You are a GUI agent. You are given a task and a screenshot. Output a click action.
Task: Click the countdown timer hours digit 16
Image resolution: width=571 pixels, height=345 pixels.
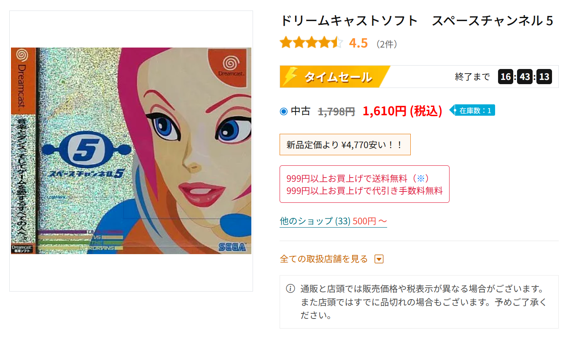click(x=506, y=77)
